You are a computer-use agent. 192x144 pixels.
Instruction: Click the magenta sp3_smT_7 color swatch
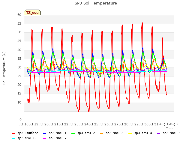click(45, 139)
